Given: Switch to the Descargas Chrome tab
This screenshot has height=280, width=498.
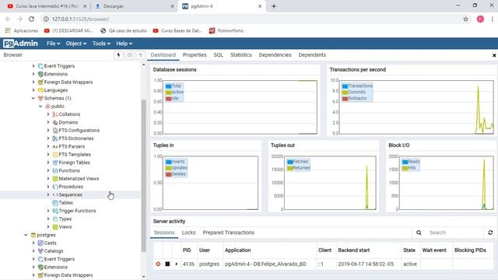Looking at the screenshot, I should point(135,6).
